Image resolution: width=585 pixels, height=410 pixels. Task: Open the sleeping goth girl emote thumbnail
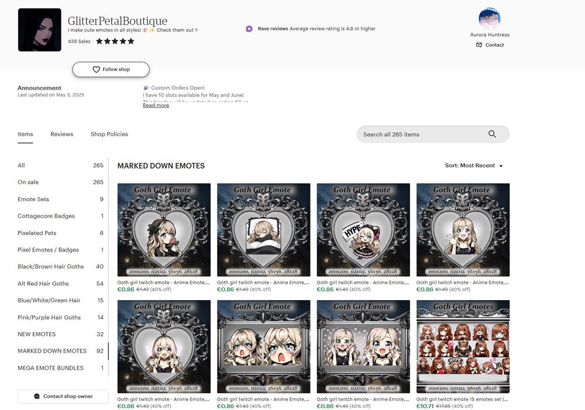coord(263,230)
